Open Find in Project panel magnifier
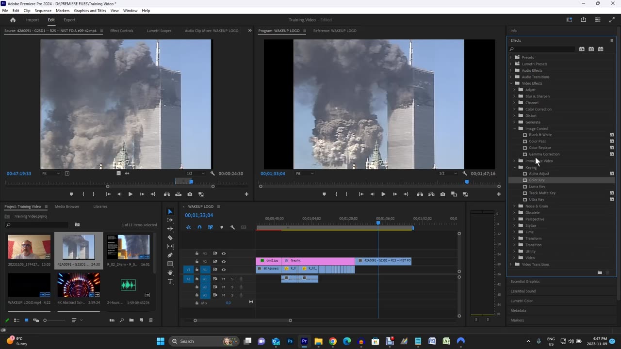The width and height of the screenshot is (621, 349). coord(122,320)
